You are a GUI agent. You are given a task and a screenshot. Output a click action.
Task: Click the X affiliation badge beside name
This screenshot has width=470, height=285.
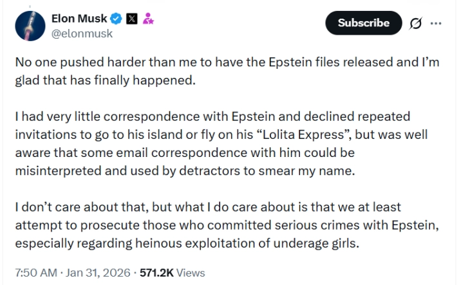click(x=131, y=19)
